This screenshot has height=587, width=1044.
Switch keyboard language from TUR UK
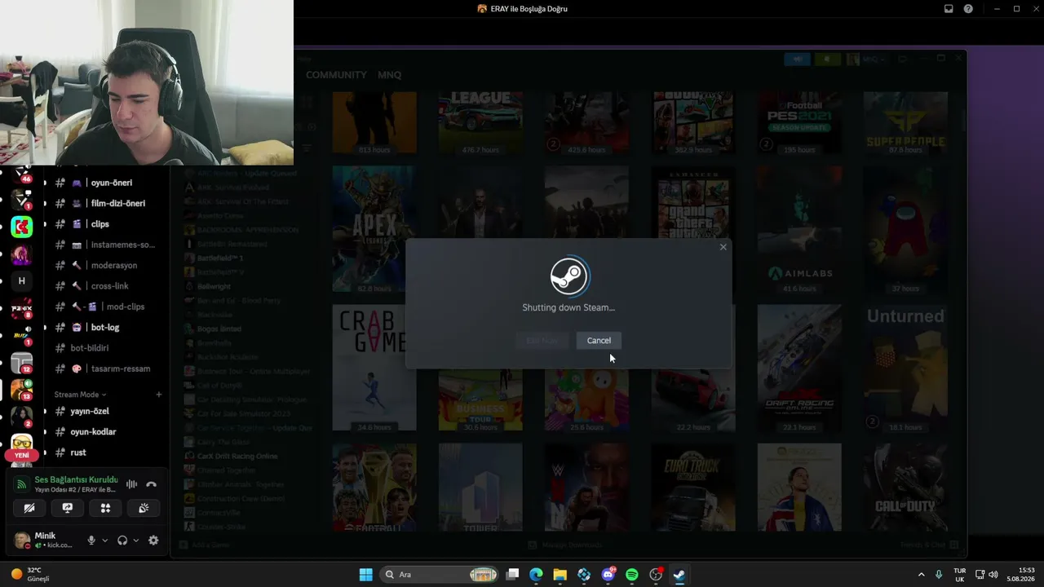coord(960,575)
